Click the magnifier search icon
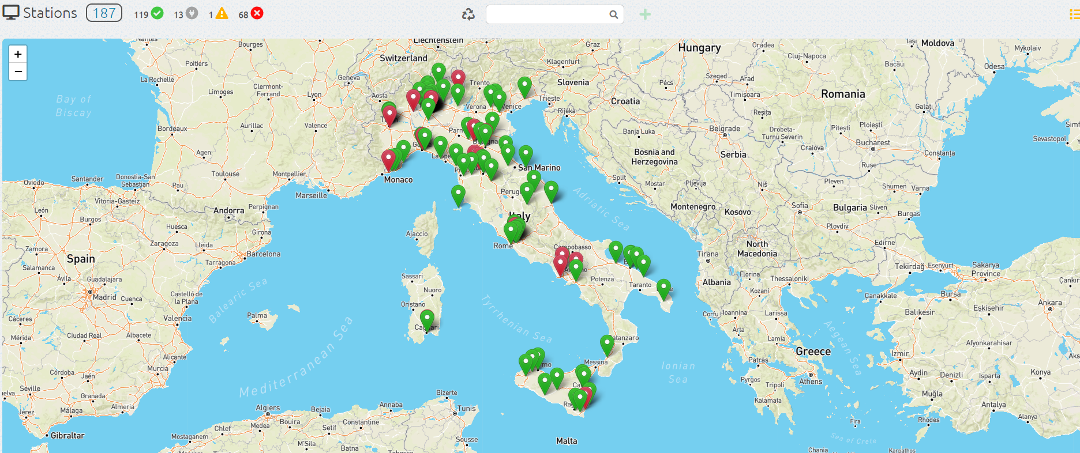The height and width of the screenshot is (453, 1080). coord(614,14)
